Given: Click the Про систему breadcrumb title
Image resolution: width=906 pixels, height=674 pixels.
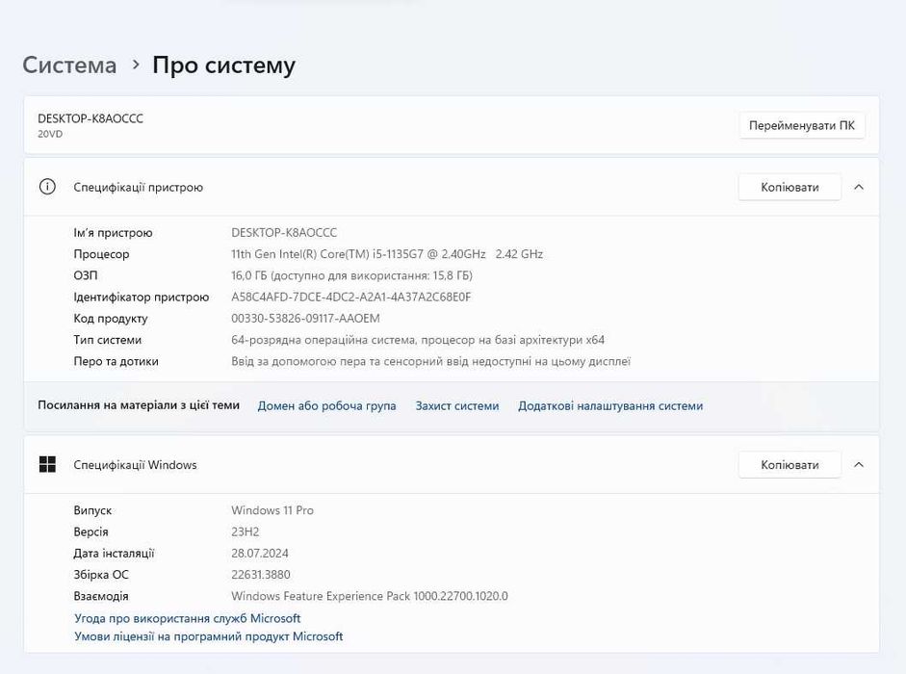Looking at the screenshot, I should click(x=223, y=65).
